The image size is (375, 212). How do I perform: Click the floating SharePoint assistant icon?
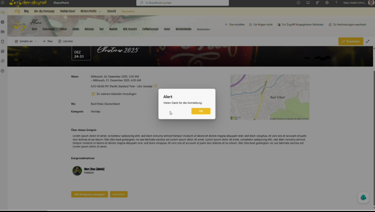tap(363, 197)
